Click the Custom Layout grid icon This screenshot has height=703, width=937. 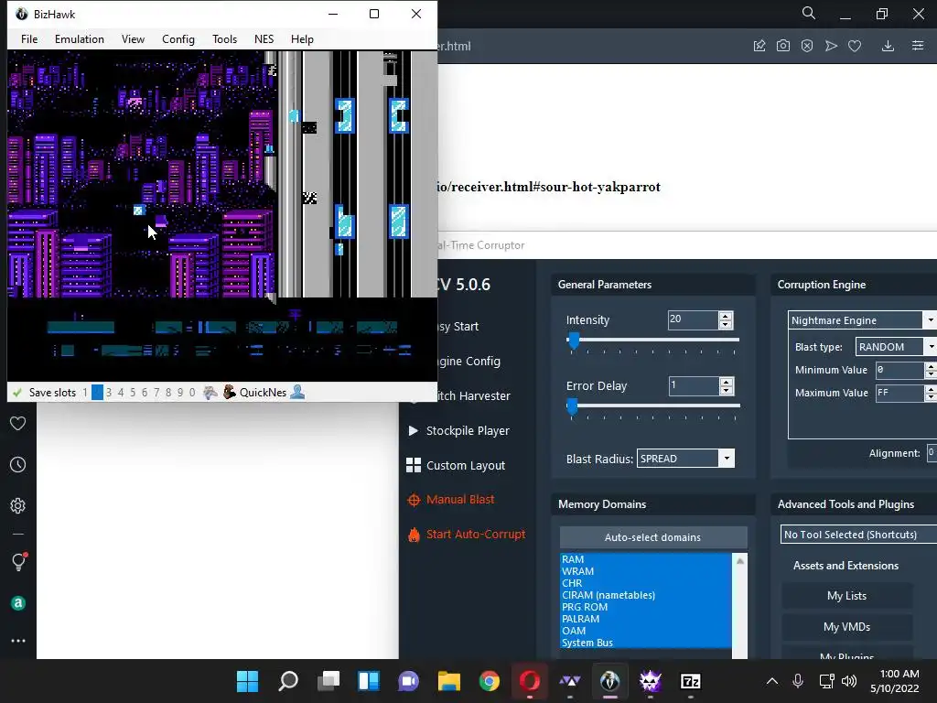413,465
